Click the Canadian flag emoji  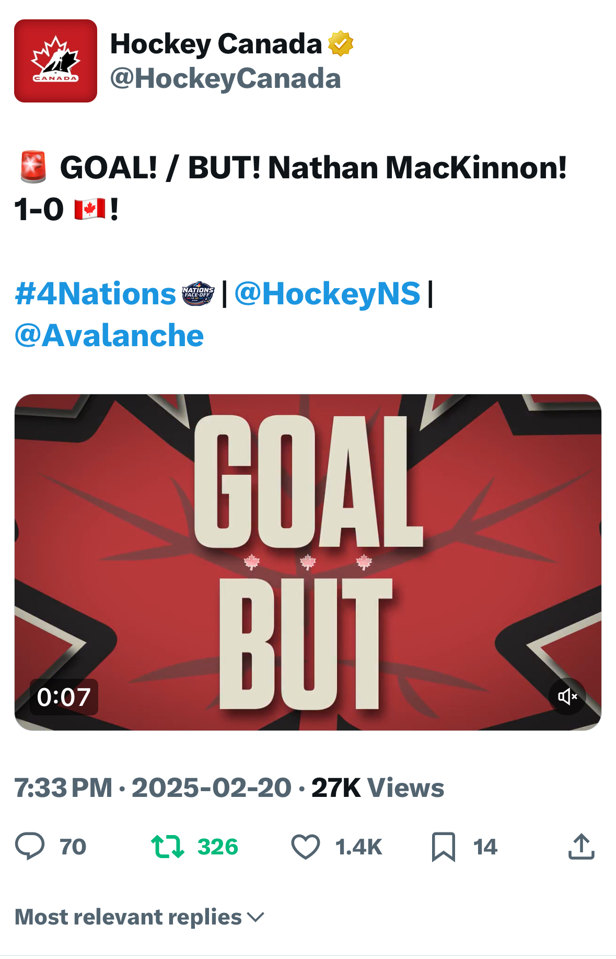[89, 209]
